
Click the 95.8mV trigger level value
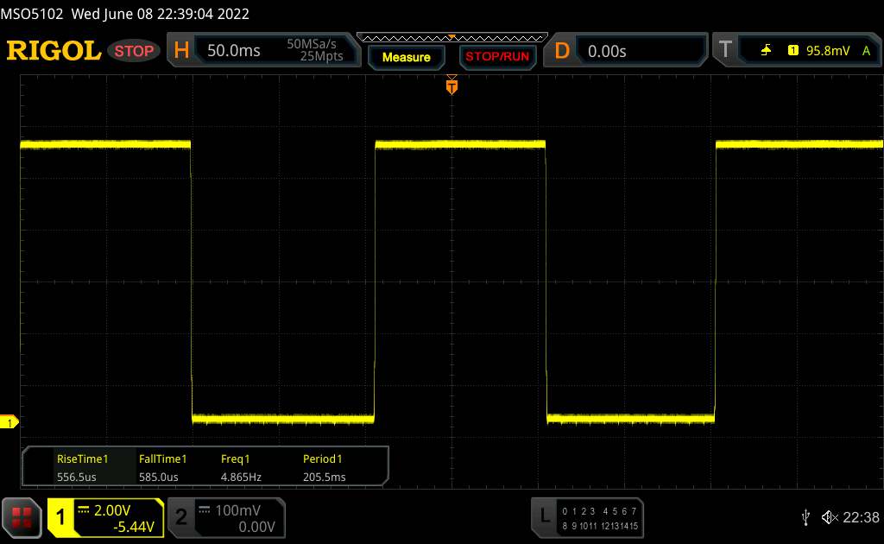828,51
